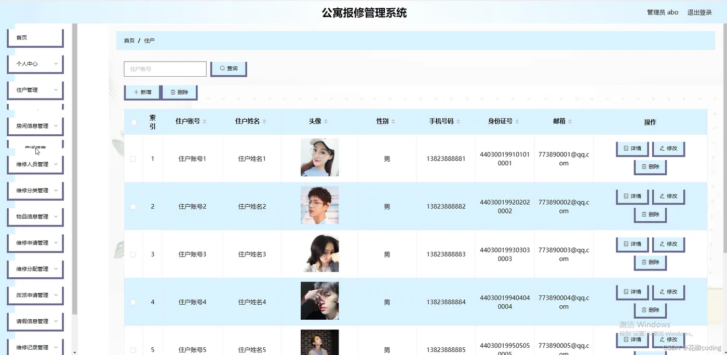Expand 改派申请管理 sidebar menu
The height and width of the screenshot is (355, 727).
[35, 295]
